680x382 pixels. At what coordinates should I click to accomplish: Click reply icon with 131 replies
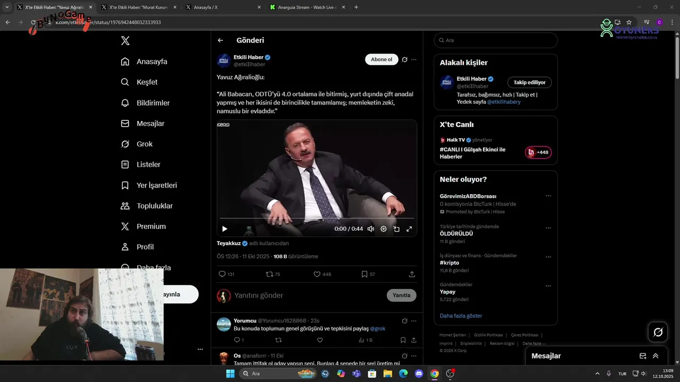[x=222, y=274]
